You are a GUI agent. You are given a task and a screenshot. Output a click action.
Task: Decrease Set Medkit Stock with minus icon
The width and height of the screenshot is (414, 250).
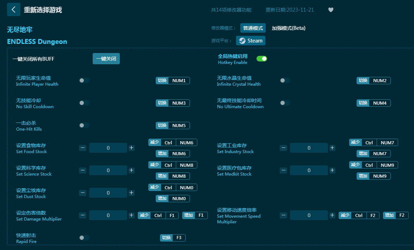pos(283,170)
